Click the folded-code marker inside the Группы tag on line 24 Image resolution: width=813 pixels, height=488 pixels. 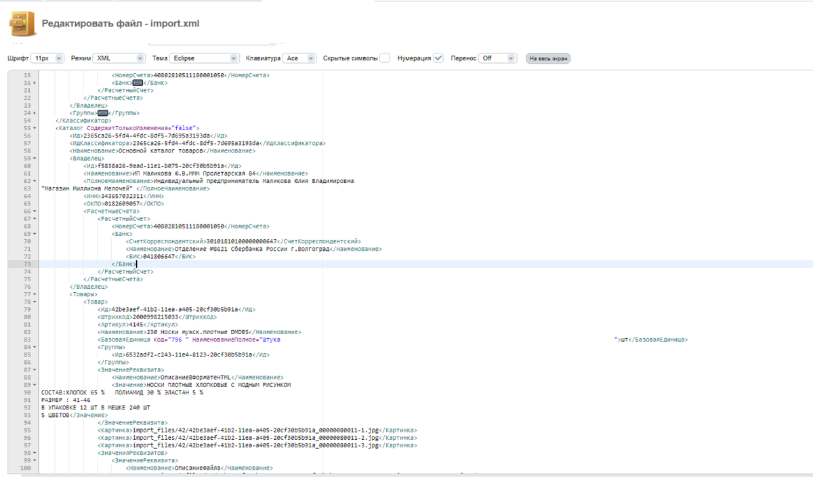103,113
